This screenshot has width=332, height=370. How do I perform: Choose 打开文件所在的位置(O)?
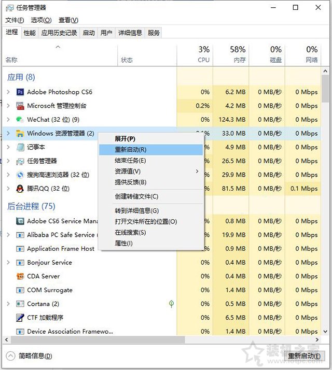pyautogui.click(x=151, y=222)
